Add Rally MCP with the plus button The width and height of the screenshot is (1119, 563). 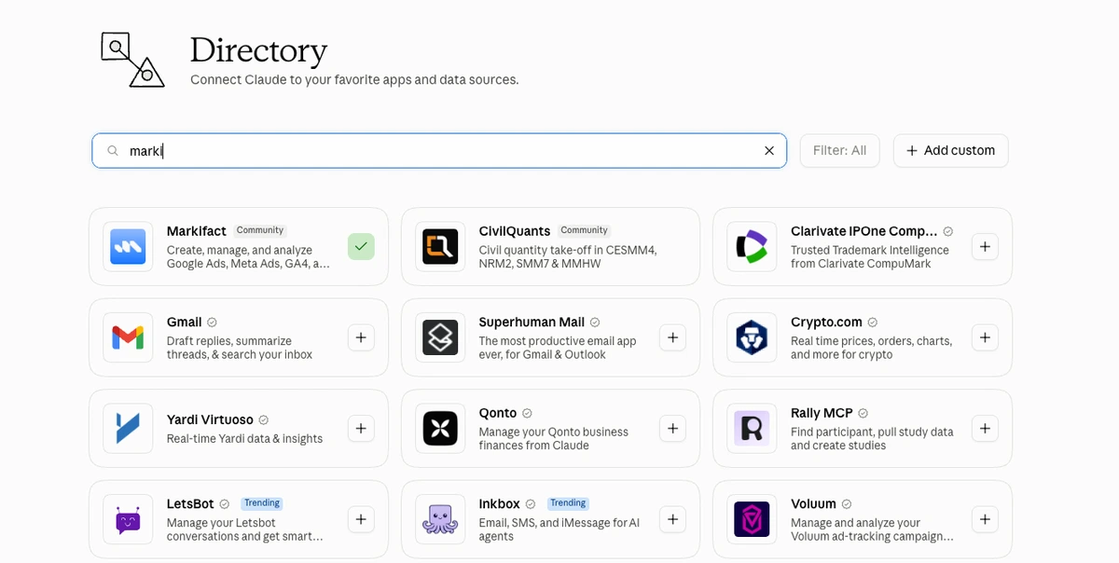point(985,429)
